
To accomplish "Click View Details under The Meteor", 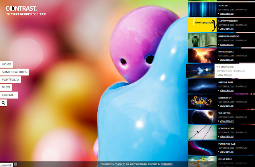I will click(x=227, y=121).
